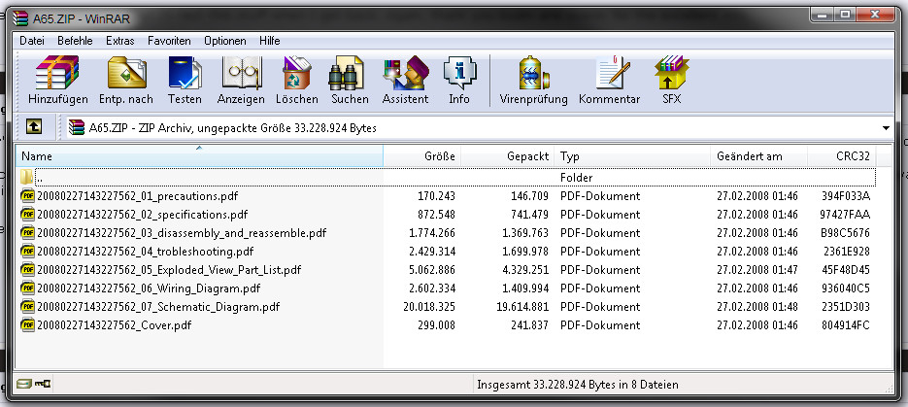Click the archive path address field
The height and width of the screenshot is (407, 908).
click(x=479, y=128)
